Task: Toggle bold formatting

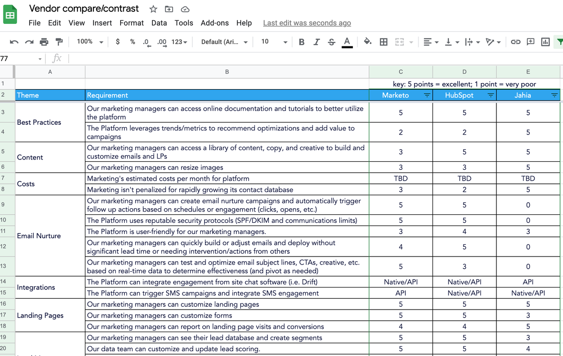Action: point(302,42)
